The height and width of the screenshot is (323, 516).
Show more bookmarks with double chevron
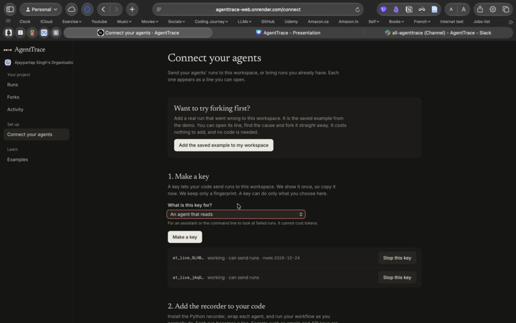510,22
